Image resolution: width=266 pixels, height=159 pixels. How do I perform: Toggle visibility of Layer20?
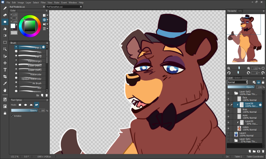(228, 123)
